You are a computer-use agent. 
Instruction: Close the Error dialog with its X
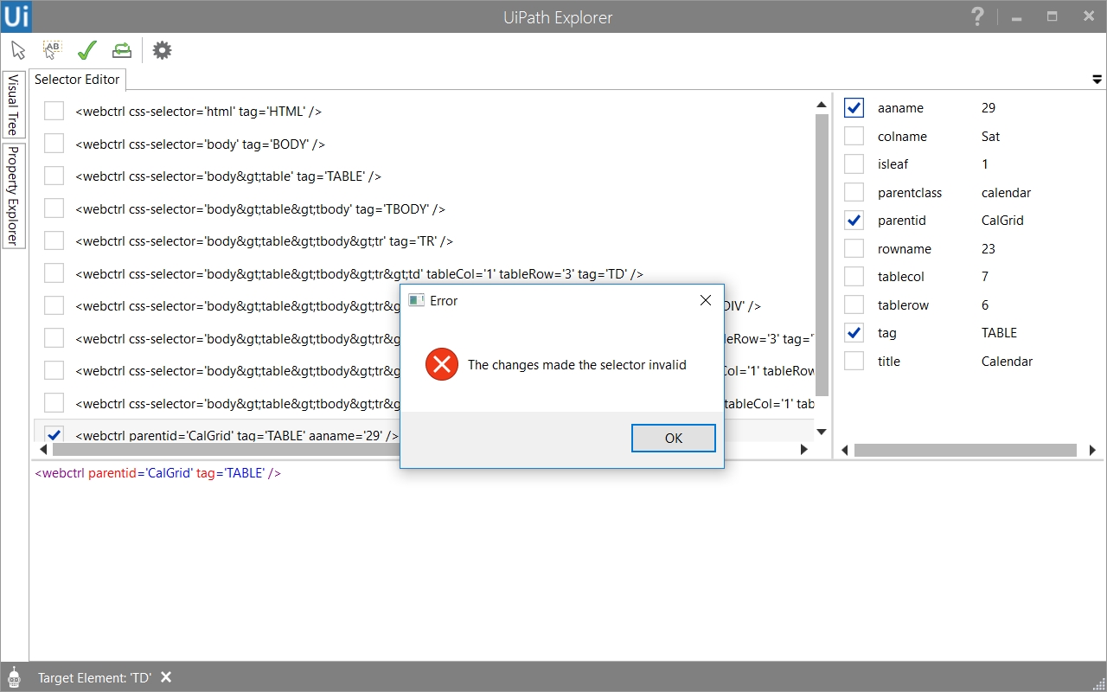click(x=706, y=300)
